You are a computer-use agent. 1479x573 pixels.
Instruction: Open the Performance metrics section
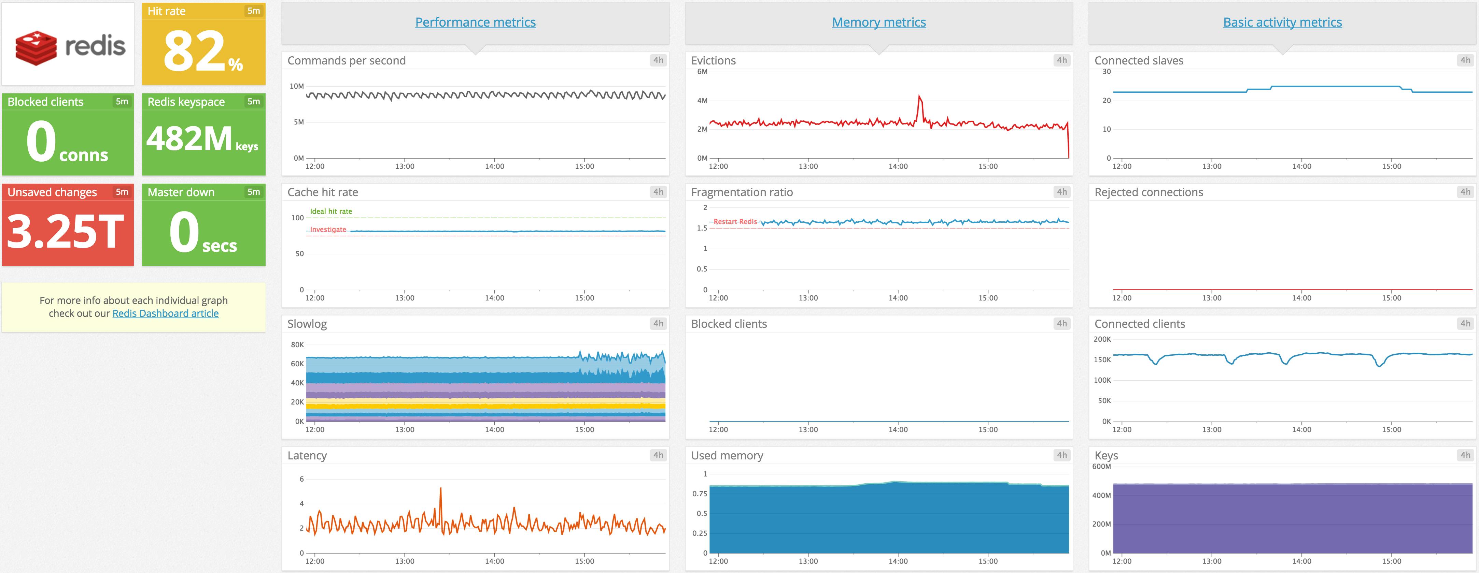pos(475,22)
